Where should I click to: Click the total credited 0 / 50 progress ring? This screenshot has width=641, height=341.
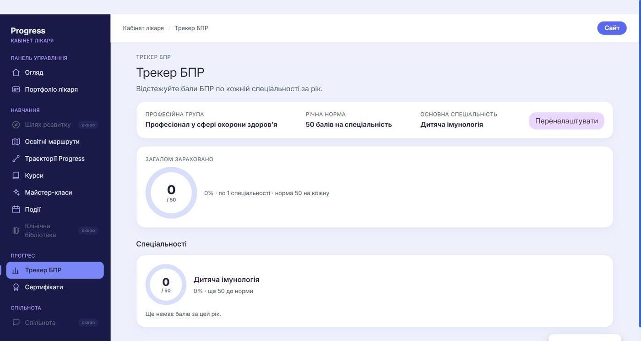pos(171,192)
